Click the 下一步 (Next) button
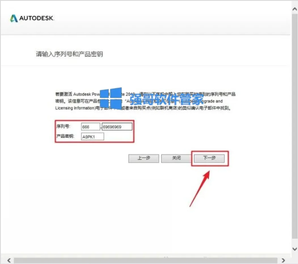 tap(209, 158)
